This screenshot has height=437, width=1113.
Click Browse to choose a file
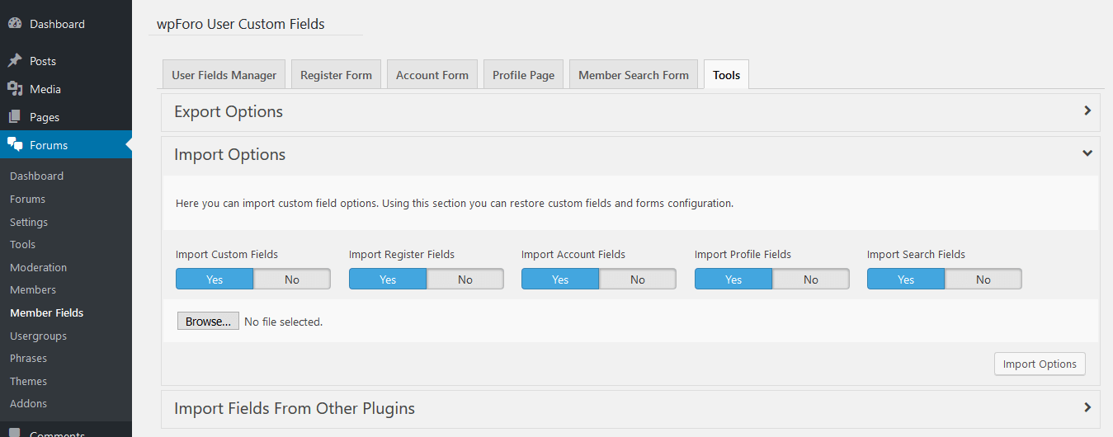pyautogui.click(x=208, y=322)
